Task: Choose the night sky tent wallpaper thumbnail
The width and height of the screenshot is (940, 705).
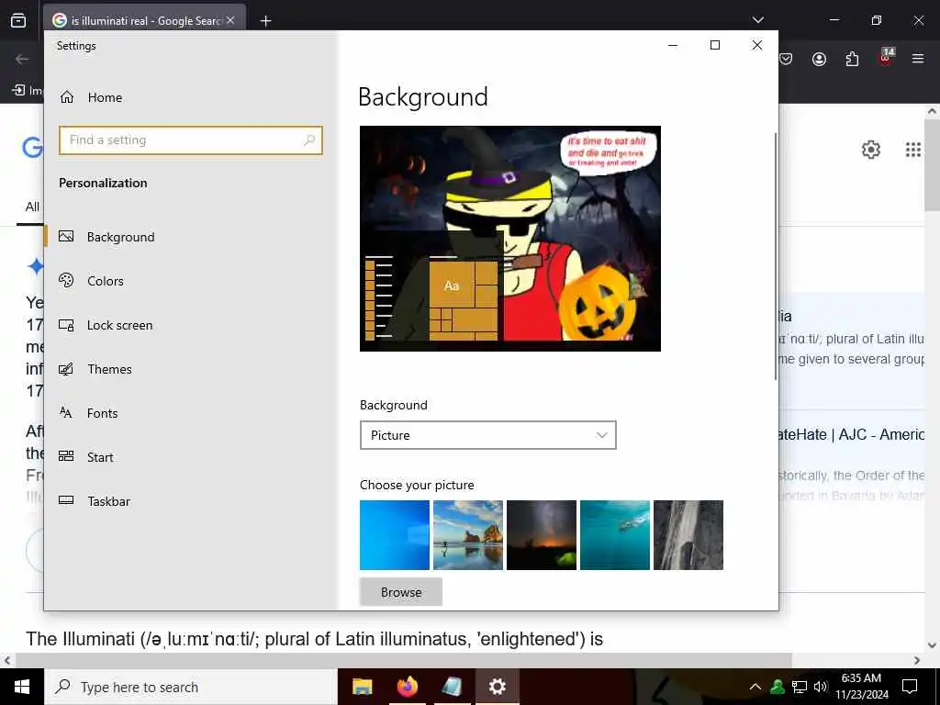Action: (x=542, y=535)
